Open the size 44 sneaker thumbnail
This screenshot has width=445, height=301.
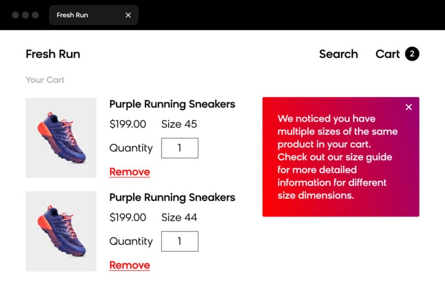pyautogui.click(x=61, y=231)
